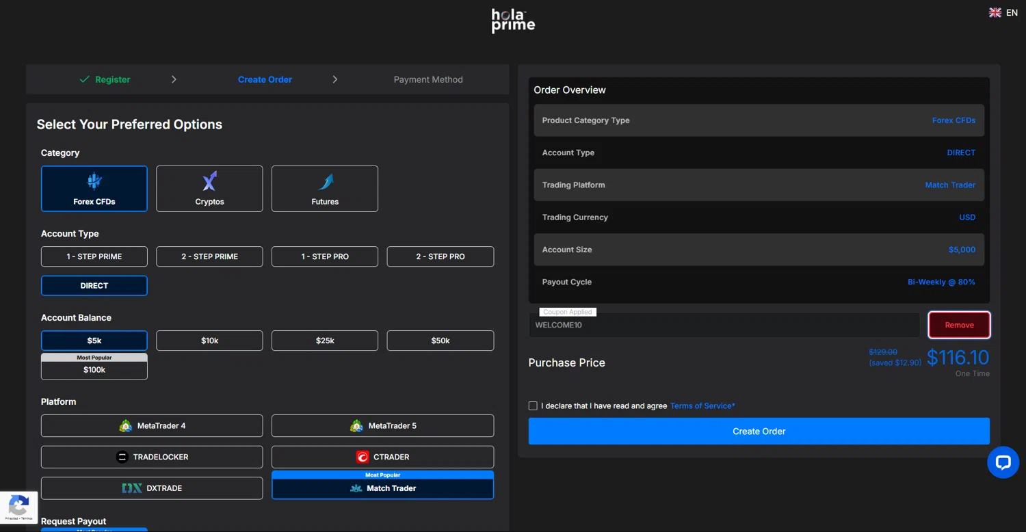The width and height of the screenshot is (1026, 532).
Task: Pick the $5k account balance
Action: 94,341
